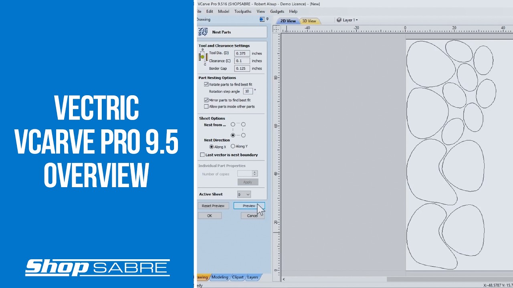Switch to the Clipart tab
This screenshot has height=288, width=513.
tap(238, 277)
